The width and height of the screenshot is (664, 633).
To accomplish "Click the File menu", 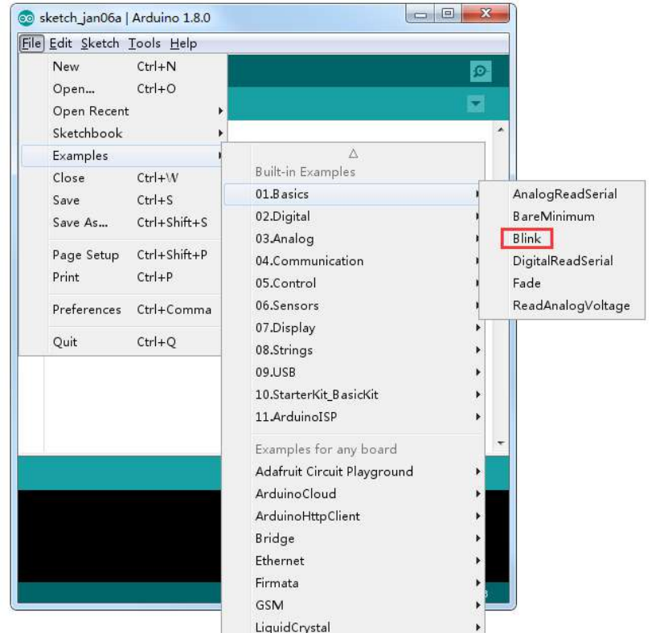I will (31, 43).
